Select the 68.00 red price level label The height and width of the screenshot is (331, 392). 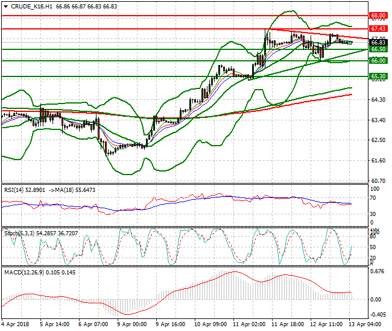click(x=378, y=16)
